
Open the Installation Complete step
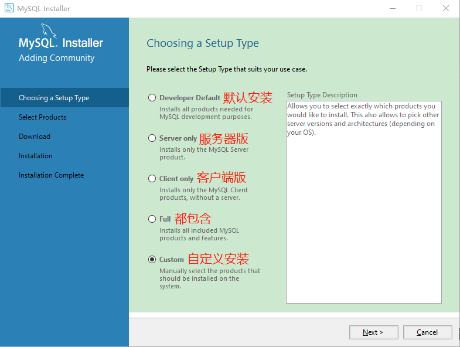(52, 175)
